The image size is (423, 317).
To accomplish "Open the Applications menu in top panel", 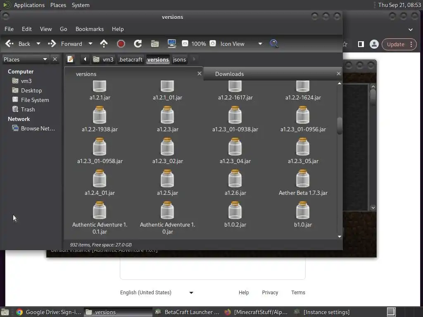I will (x=29, y=5).
